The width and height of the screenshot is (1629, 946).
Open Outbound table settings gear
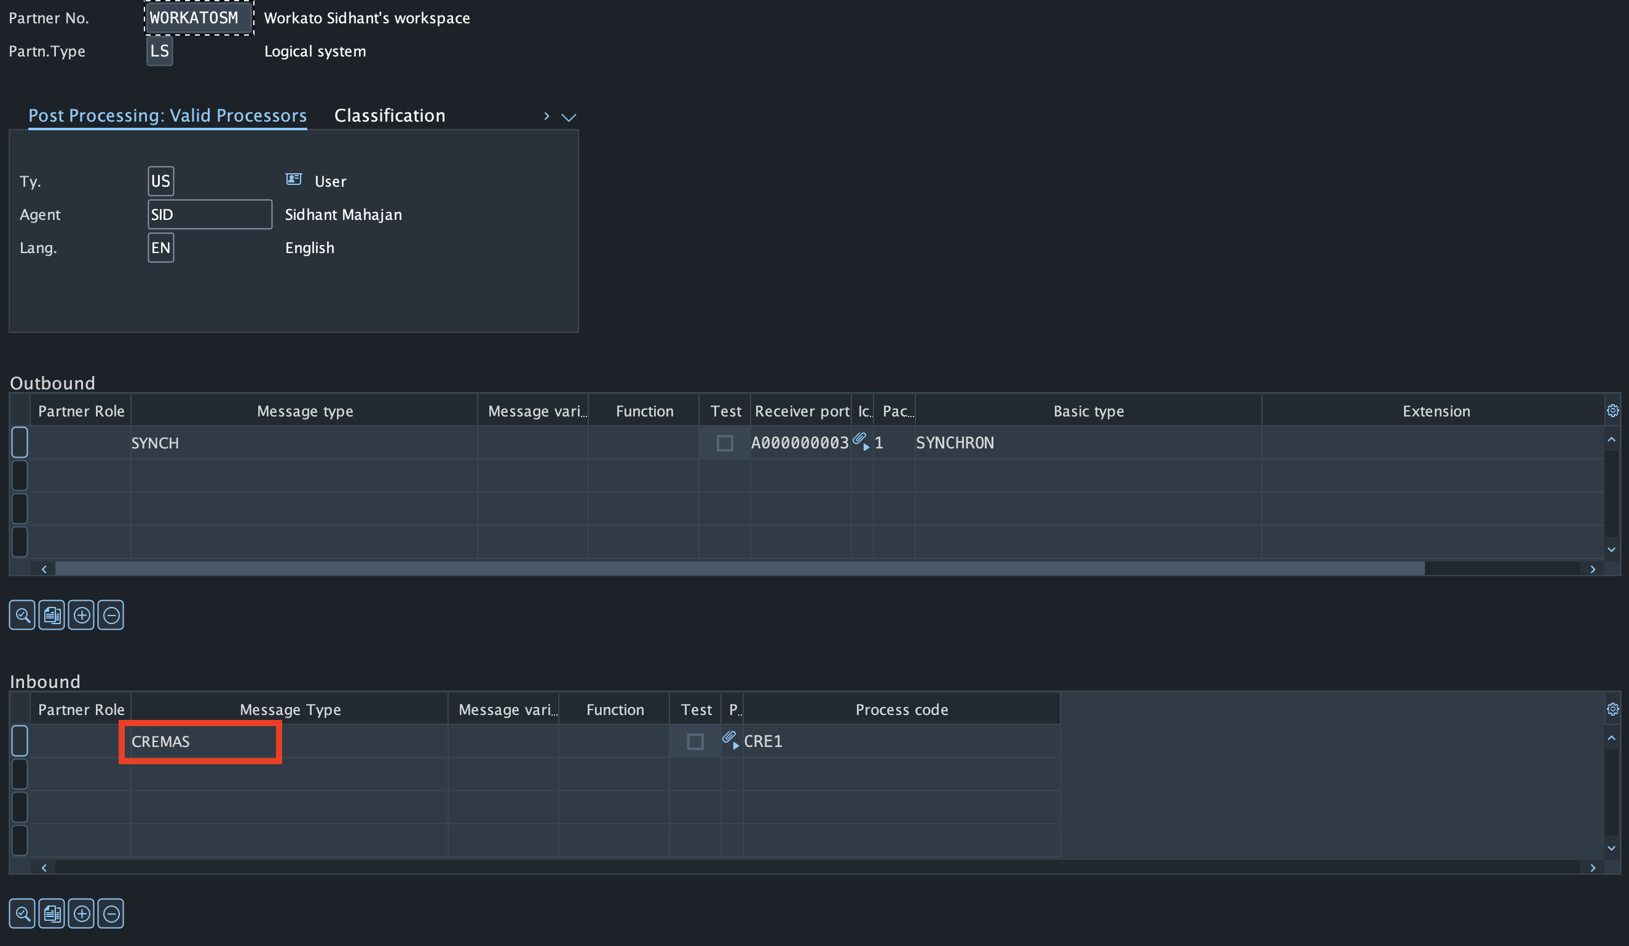tap(1612, 410)
